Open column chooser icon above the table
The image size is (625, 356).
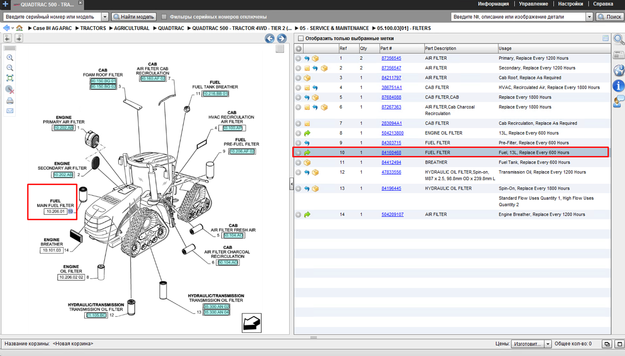pyautogui.click(x=605, y=38)
